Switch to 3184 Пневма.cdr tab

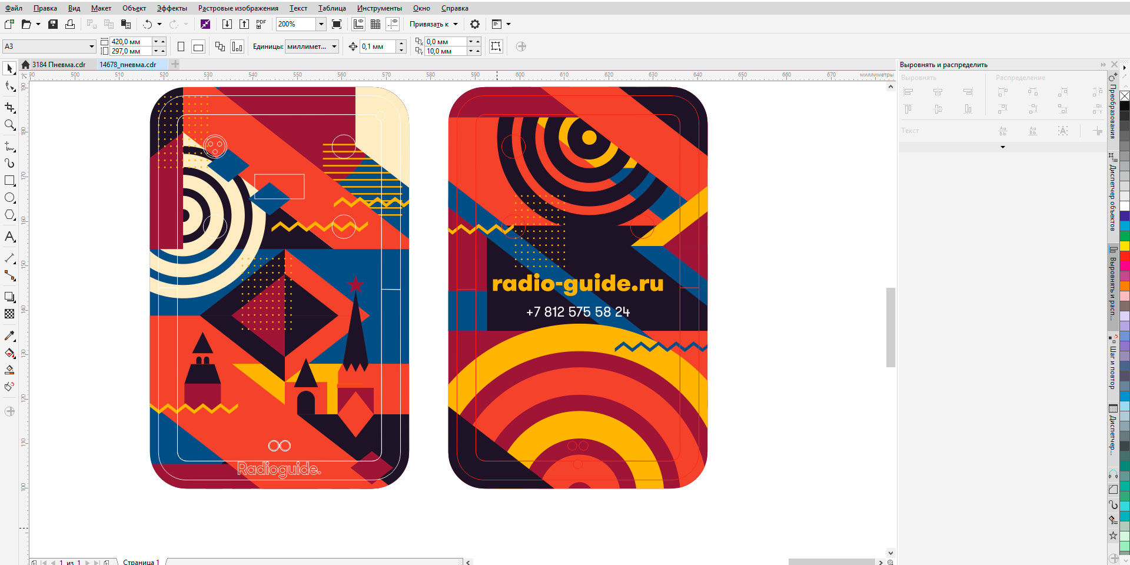(58, 65)
